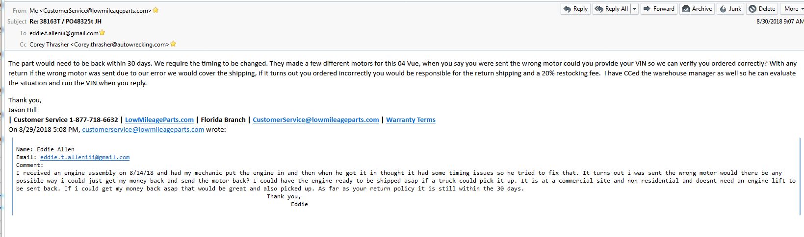Viewport: 804px width, 237px height.
Task: Click the Reply button
Action: tap(575, 9)
